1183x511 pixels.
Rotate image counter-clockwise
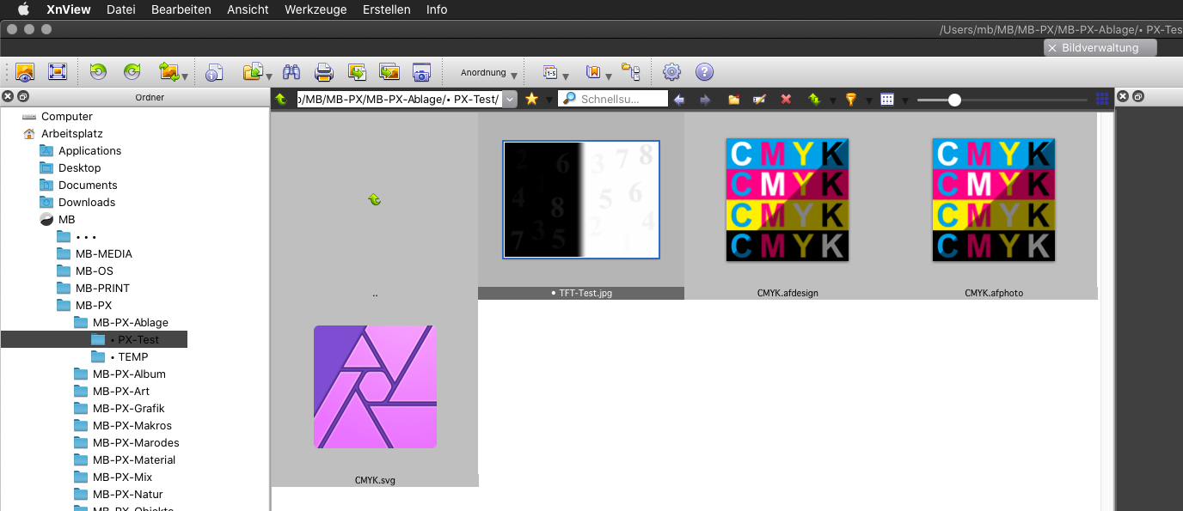click(98, 72)
